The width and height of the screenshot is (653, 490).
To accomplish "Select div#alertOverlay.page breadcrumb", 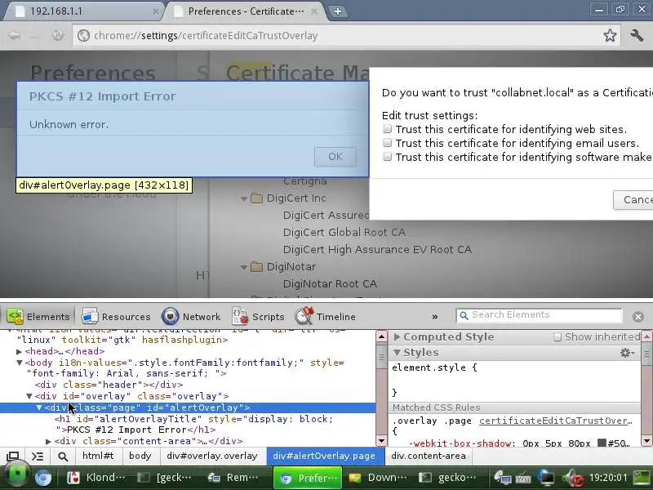I will 324,456.
